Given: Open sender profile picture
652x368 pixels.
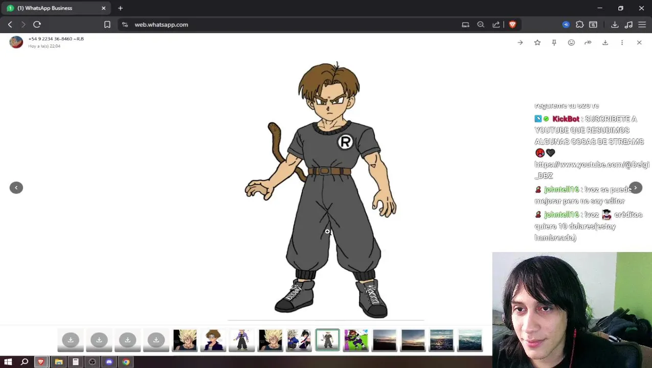Looking at the screenshot, I should pyautogui.click(x=16, y=42).
